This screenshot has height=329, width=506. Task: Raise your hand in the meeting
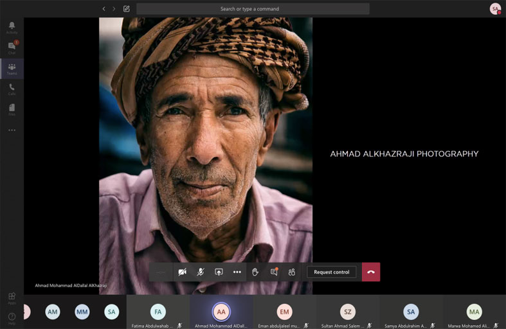(255, 272)
